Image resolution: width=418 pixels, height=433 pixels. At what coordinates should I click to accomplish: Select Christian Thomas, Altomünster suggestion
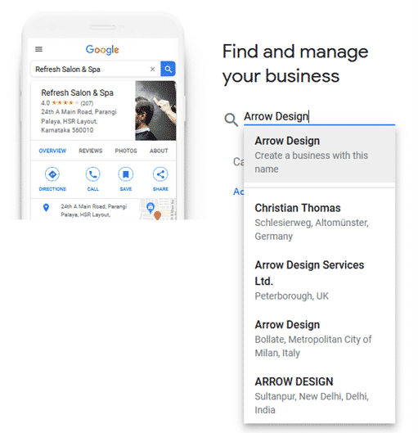click(320, 222)
